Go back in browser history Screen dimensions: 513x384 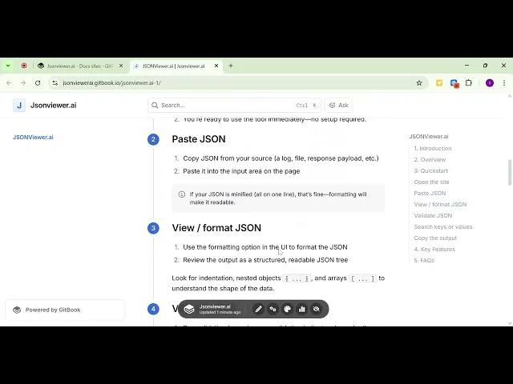click(x=9, y=83)
